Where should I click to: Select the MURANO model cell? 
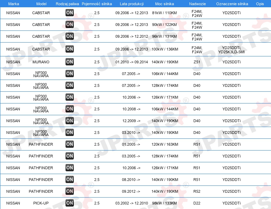[41, 62]
